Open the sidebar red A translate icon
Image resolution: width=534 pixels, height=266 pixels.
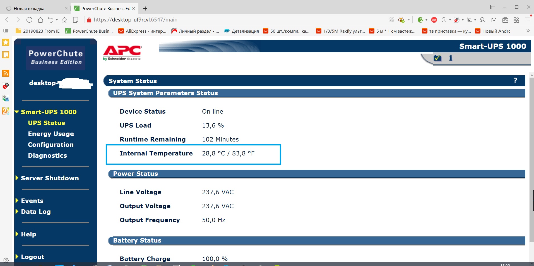click(x=6, y=86)
